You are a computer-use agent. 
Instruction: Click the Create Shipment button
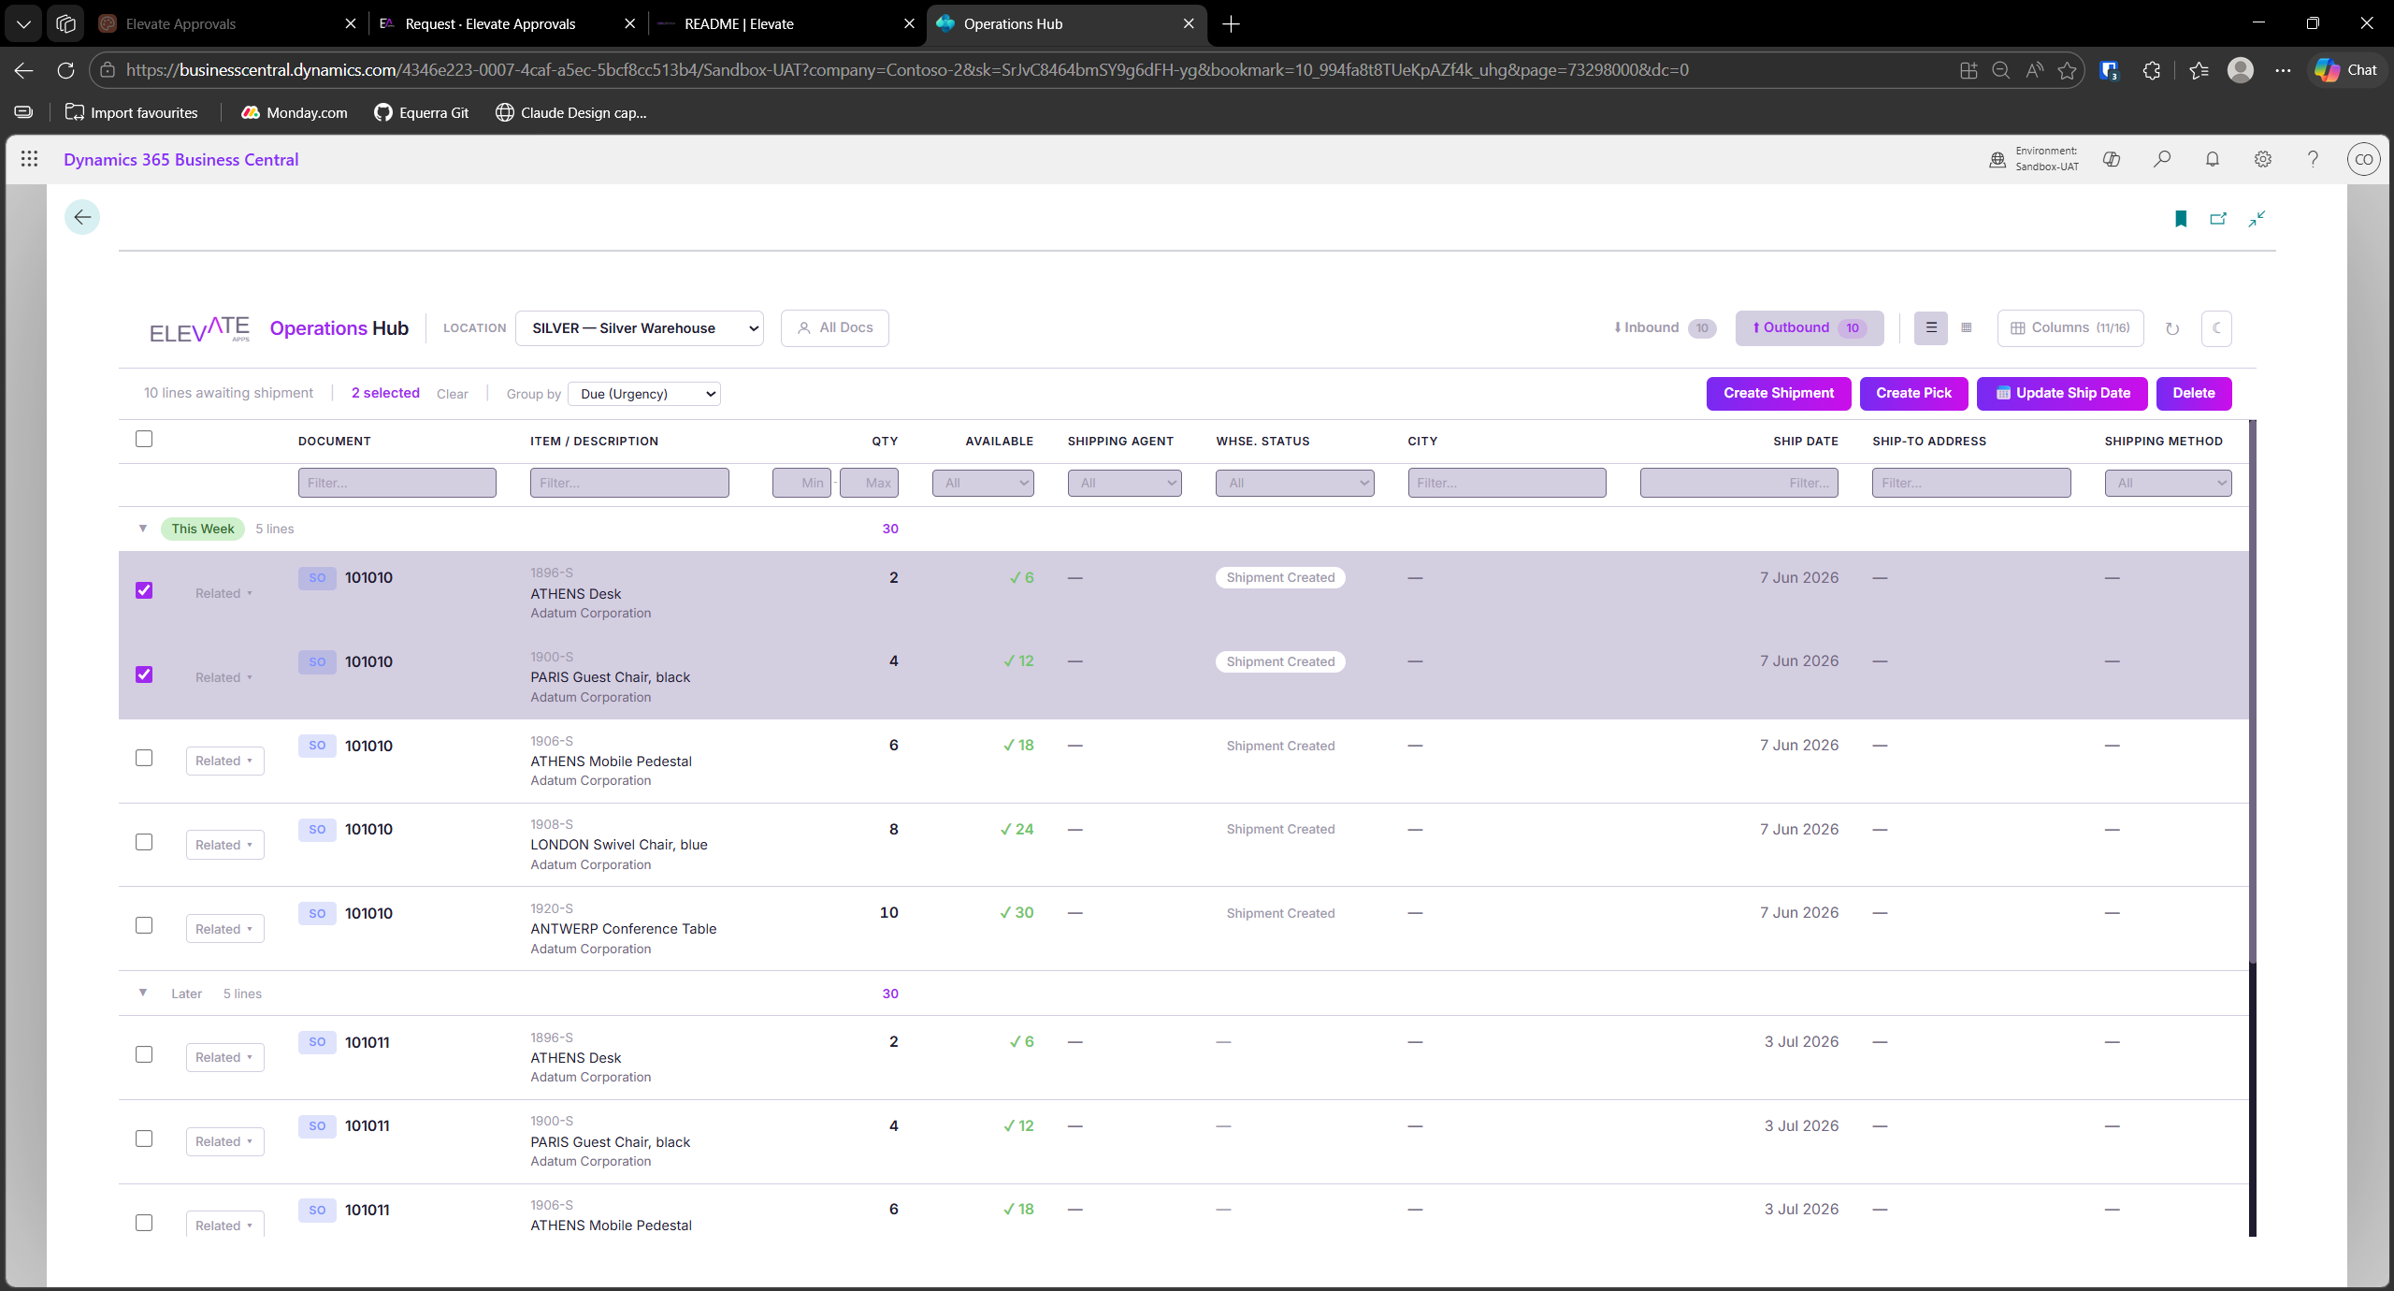[x=1778, y=394]
